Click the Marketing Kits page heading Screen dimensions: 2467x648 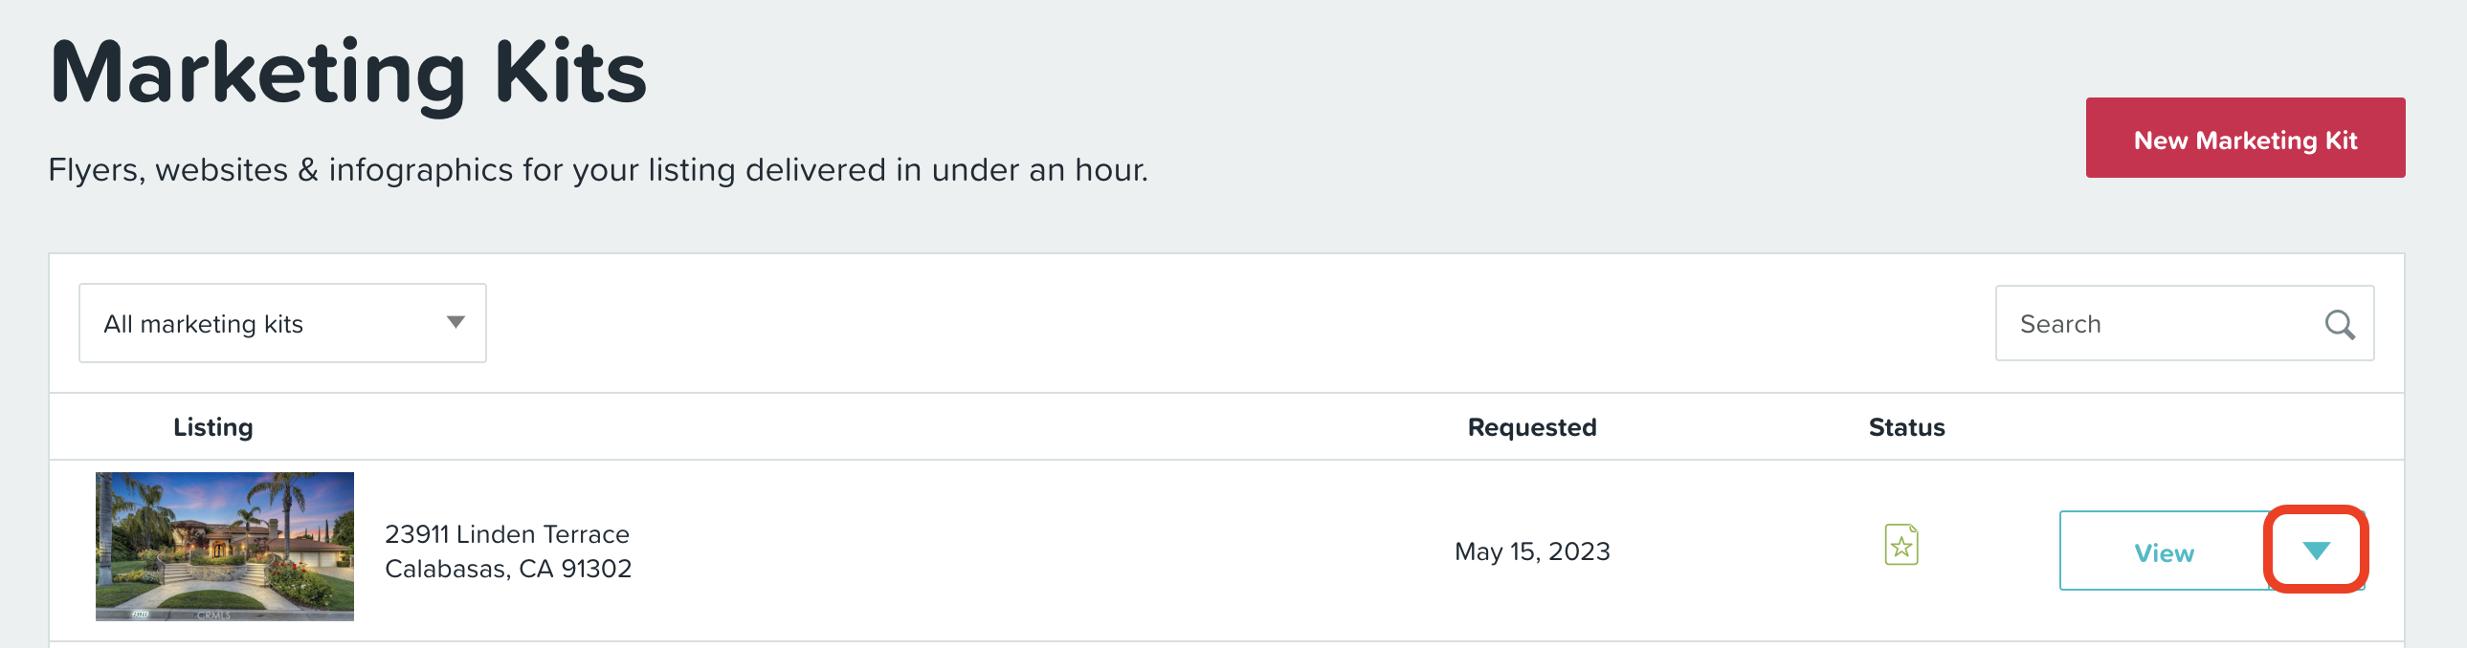tap(348, 73)
